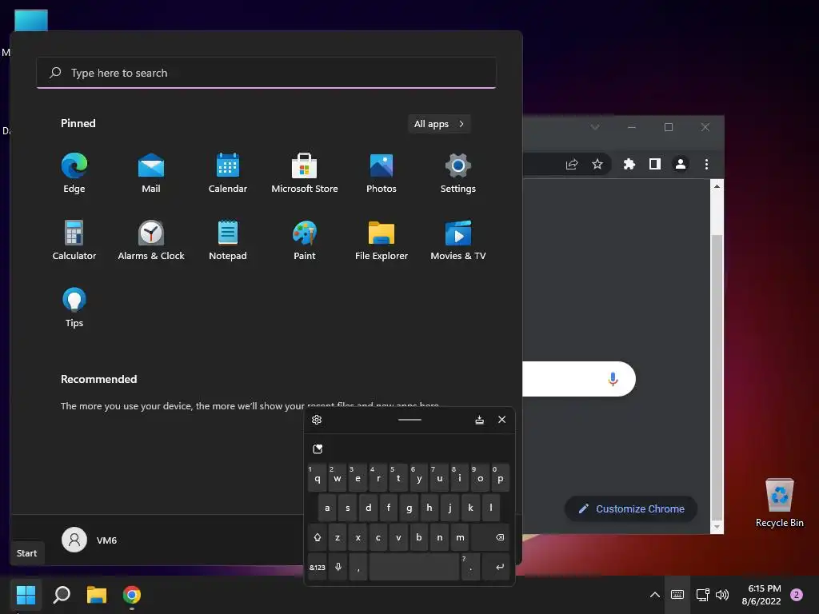The height and width of the screenshot is (614, 819).
Task: Click the Type here to search field
Action: 266,73
